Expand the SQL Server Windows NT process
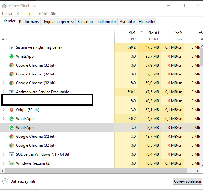The width and height of the screenshot is (203, 190). [4, 154]
